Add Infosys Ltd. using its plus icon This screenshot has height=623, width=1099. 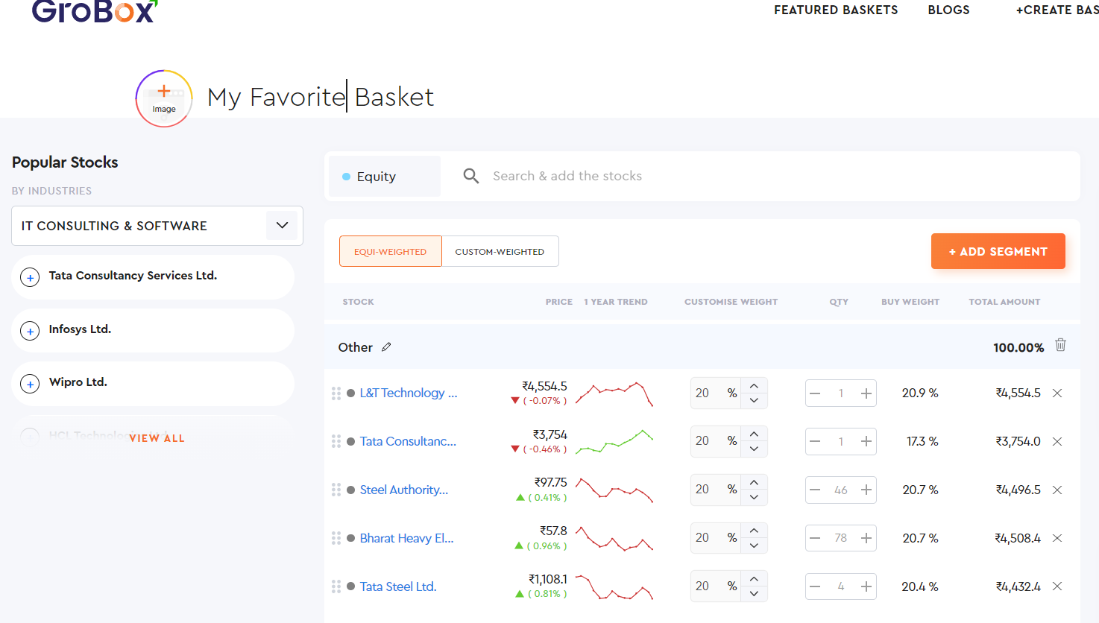click(30, 330)
